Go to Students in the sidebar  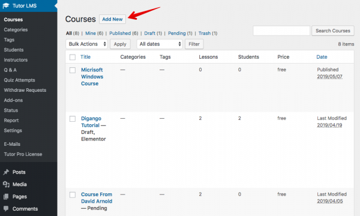tap(14, 50)
